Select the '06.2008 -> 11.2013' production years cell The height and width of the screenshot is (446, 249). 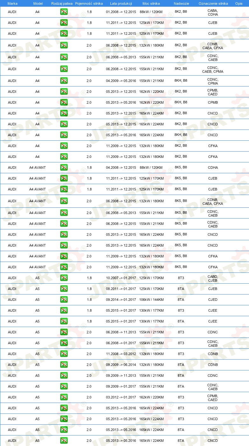pyautogui.click(x=121, y=332)
